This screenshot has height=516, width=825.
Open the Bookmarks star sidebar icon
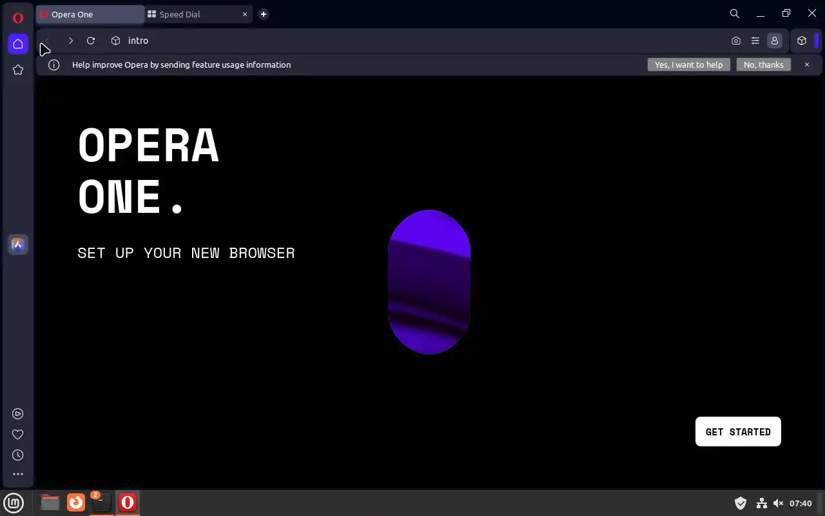click(x=18, y=70)
